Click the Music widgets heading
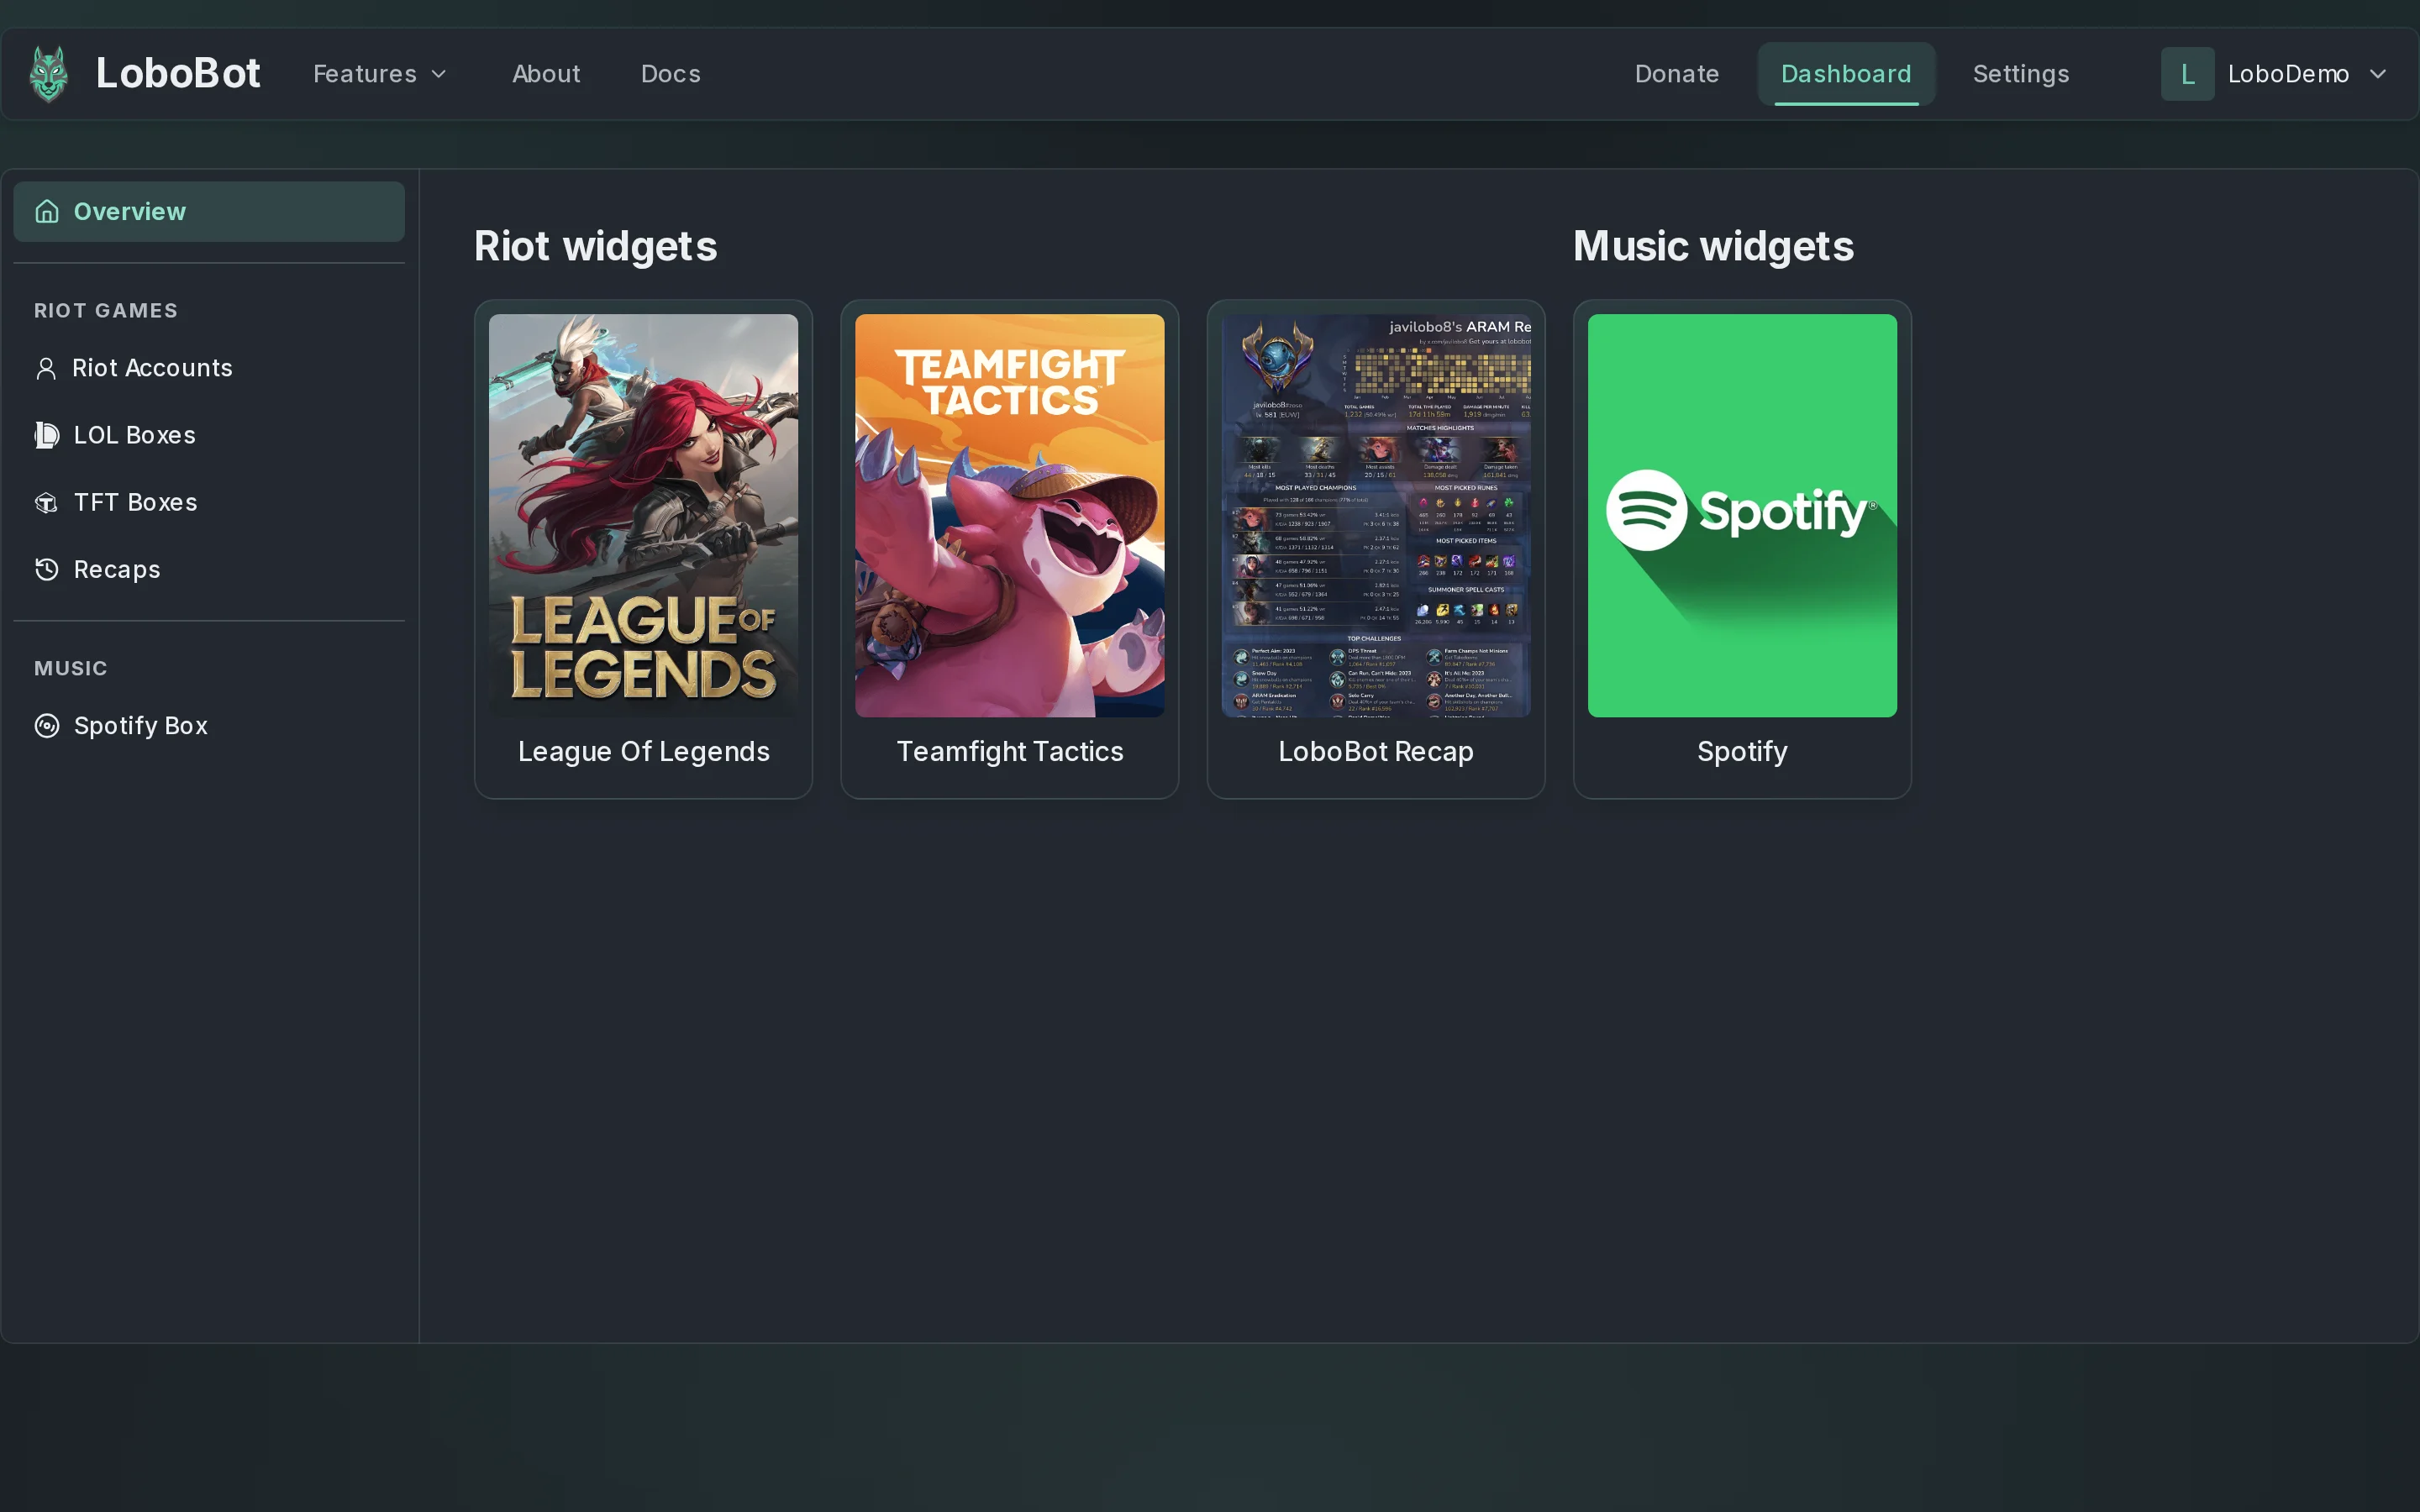 click(1713, 247)
